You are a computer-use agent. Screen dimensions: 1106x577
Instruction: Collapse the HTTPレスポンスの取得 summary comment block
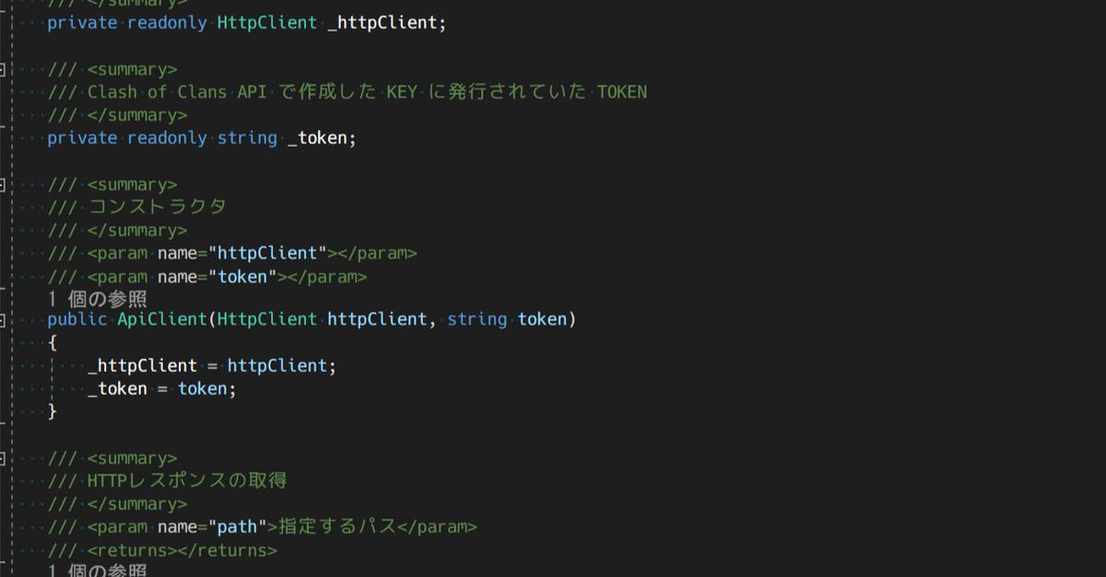(4, 458)
